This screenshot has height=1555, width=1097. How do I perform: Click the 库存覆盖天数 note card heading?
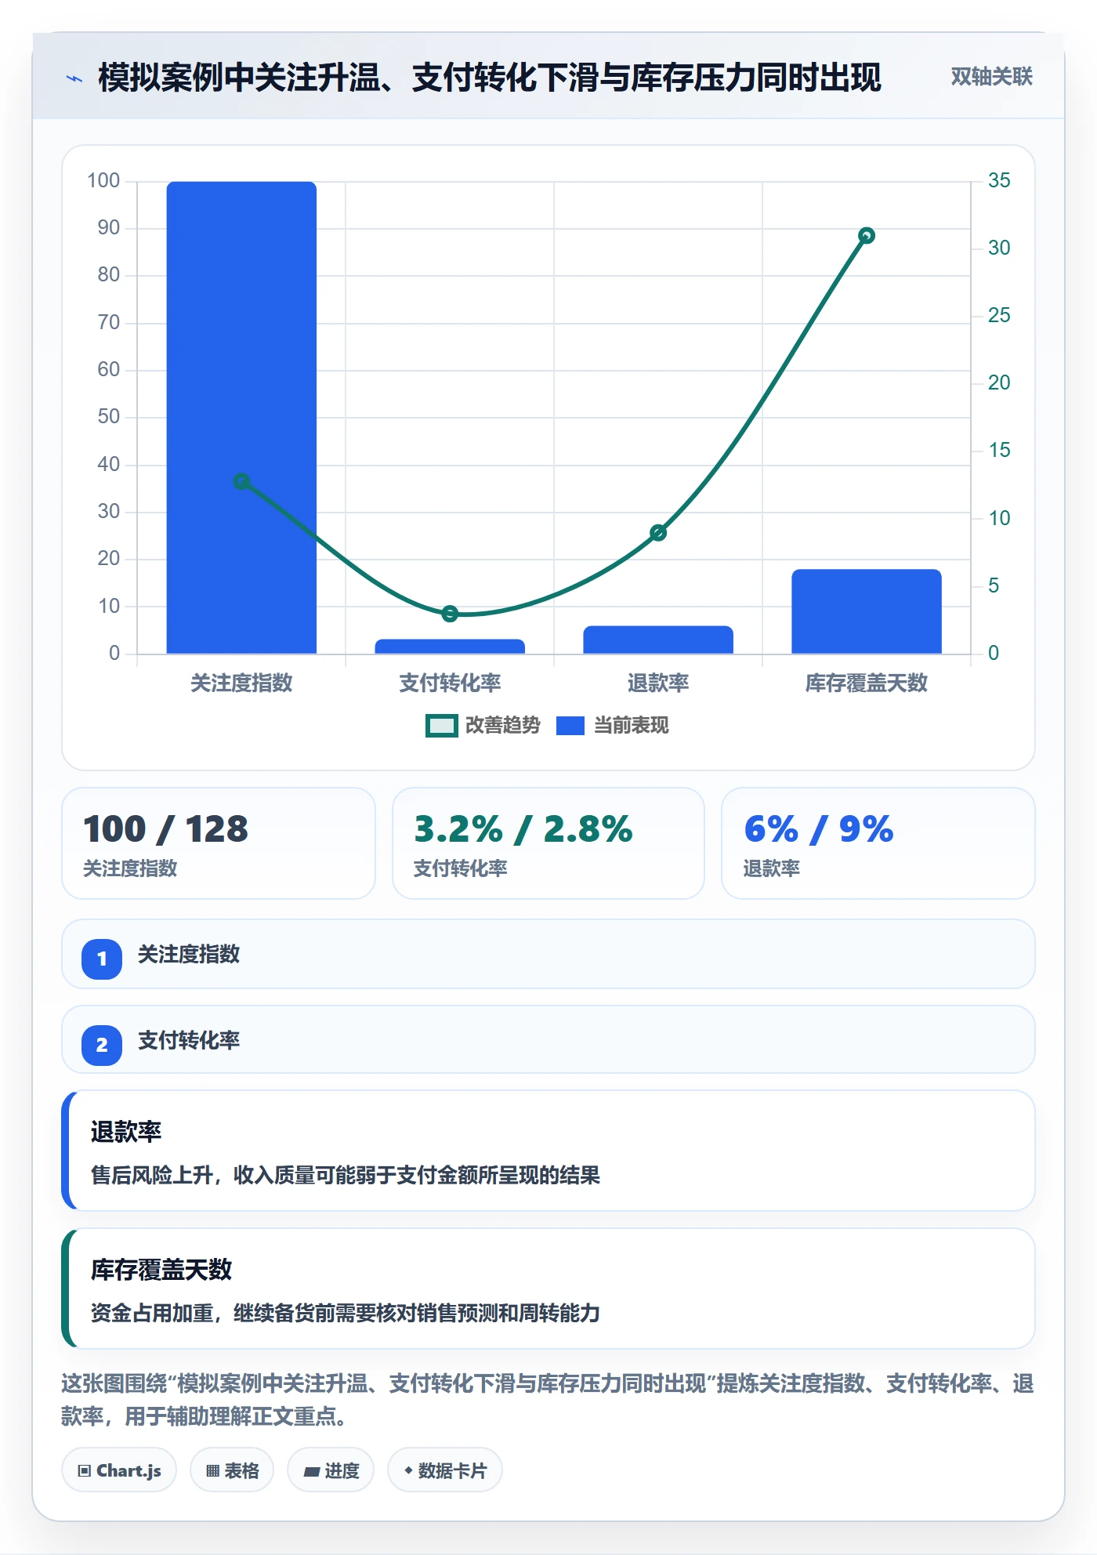coord(161,1270)
